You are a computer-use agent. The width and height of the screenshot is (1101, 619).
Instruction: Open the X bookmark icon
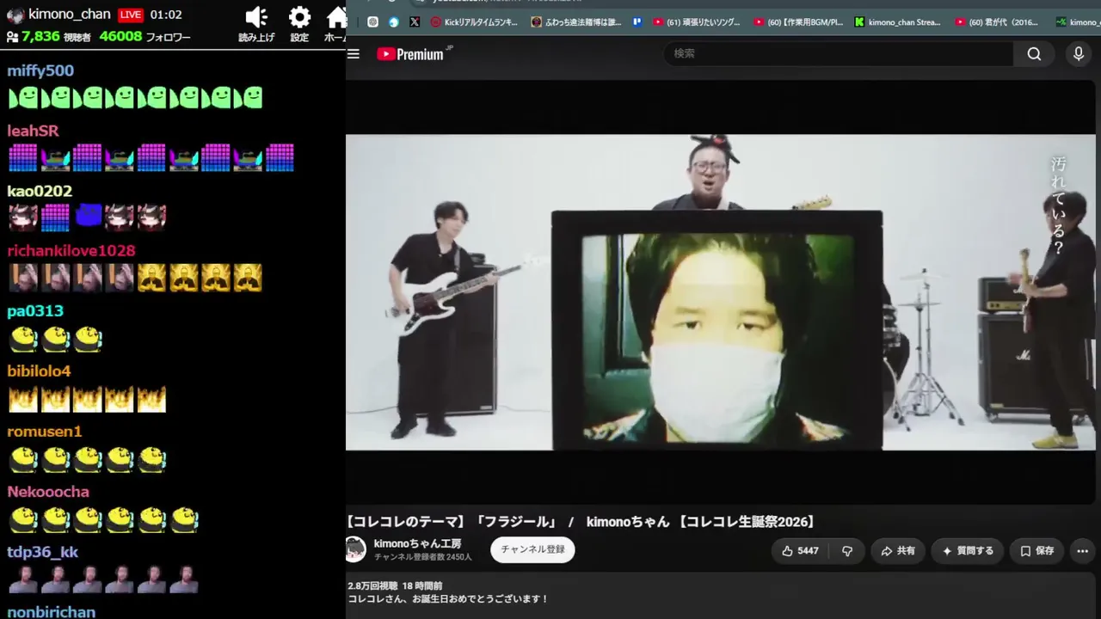pyautogui.click(x=415, y=22)
